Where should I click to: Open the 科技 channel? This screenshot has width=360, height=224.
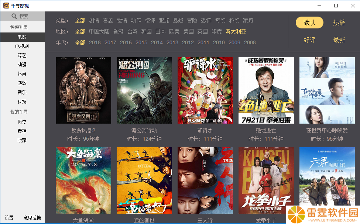[x=22, y=101]
